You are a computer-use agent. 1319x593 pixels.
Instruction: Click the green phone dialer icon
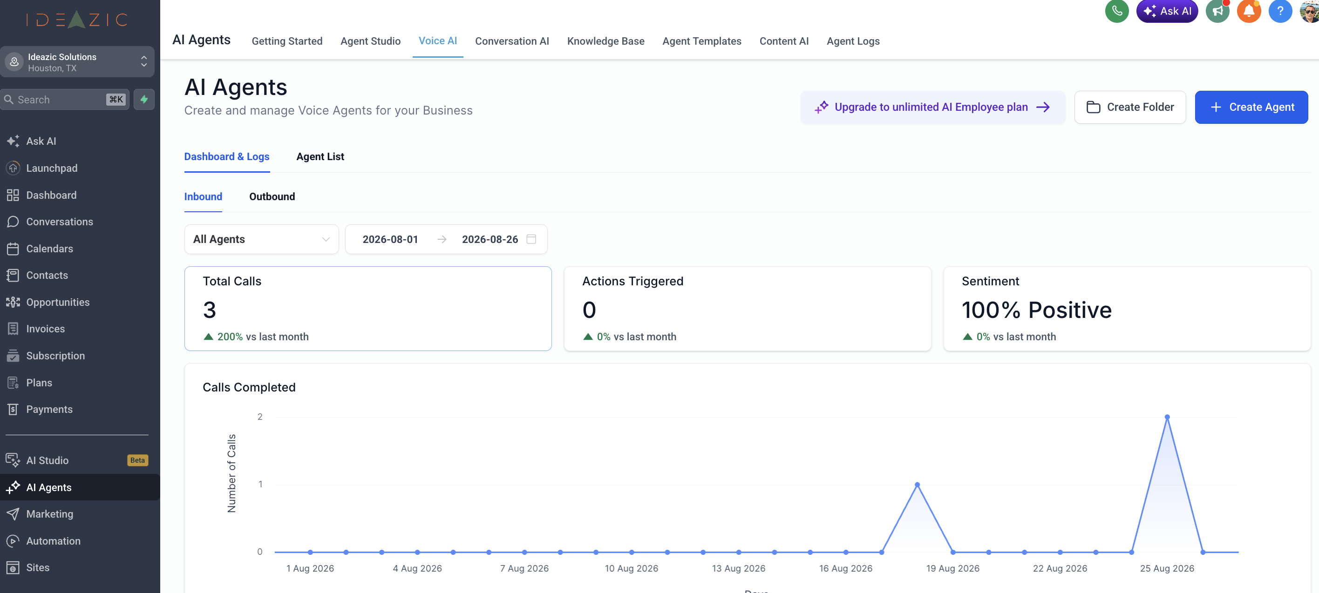tap(1117, 11)
